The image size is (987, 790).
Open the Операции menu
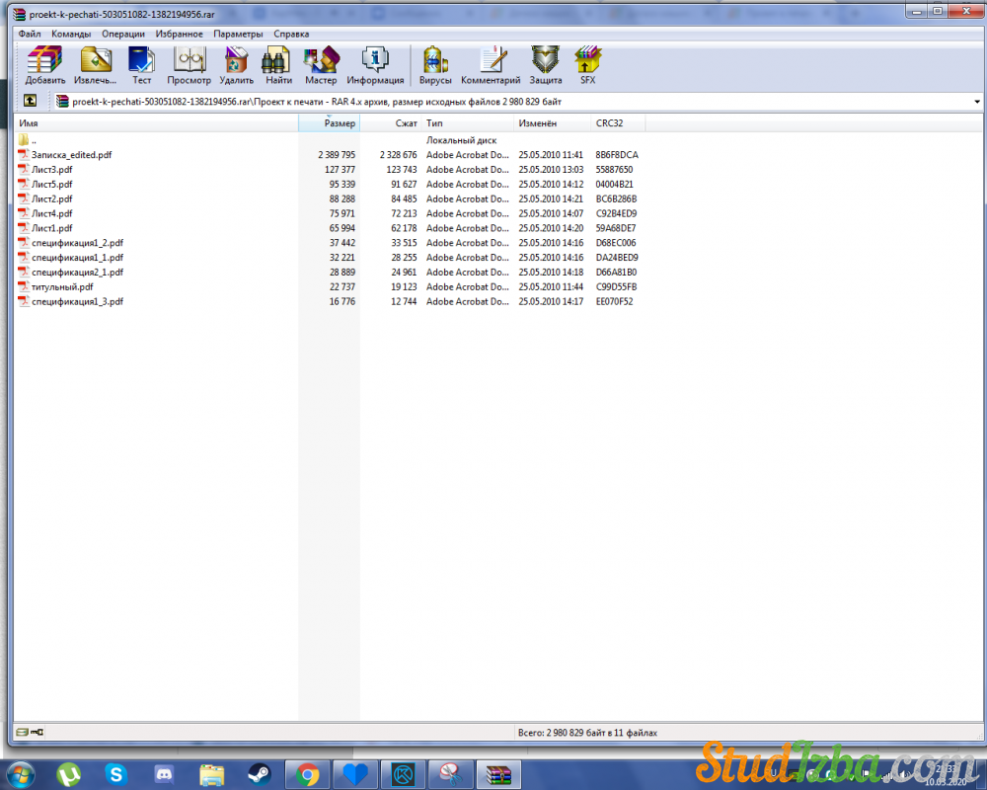pyautogui.click(x=123, y=34)
